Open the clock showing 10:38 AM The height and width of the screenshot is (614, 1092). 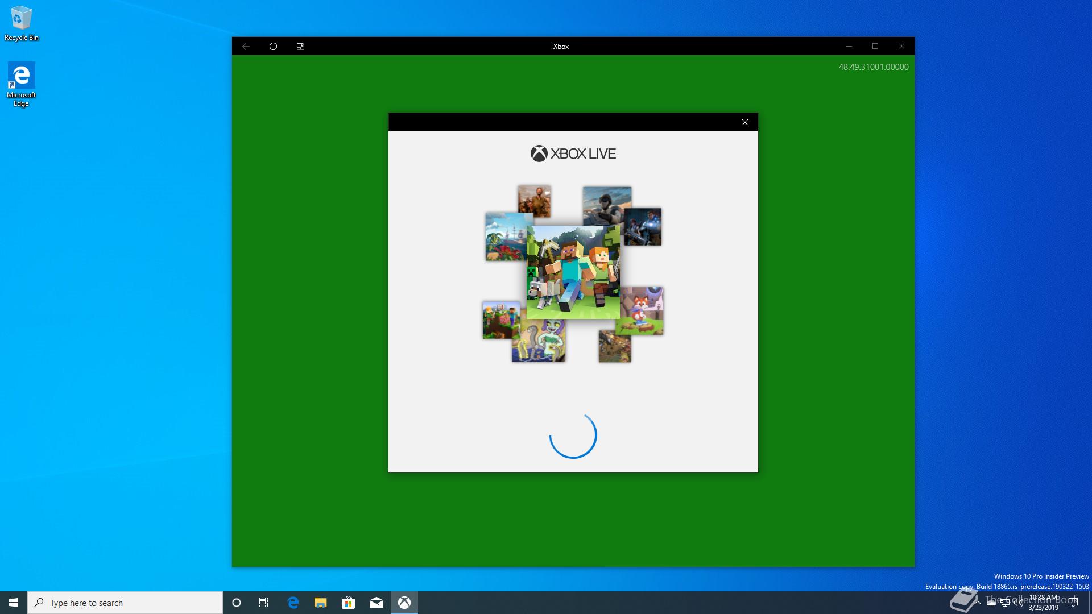point(1044,603)
